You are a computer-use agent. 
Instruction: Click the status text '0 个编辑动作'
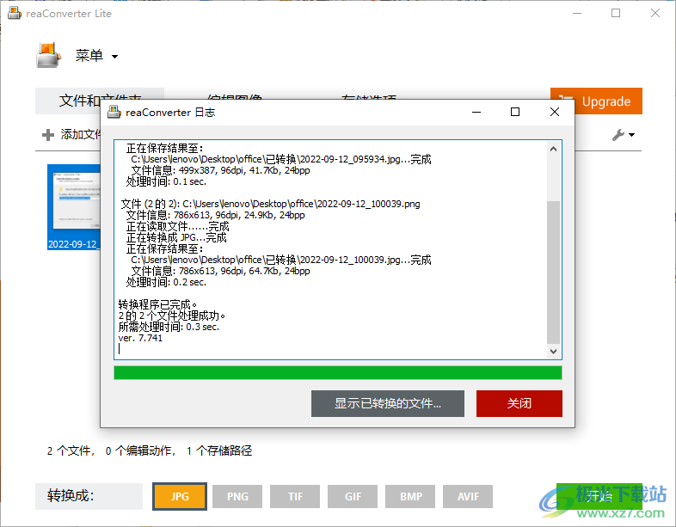pyautogui.click(x=140, y=450)
